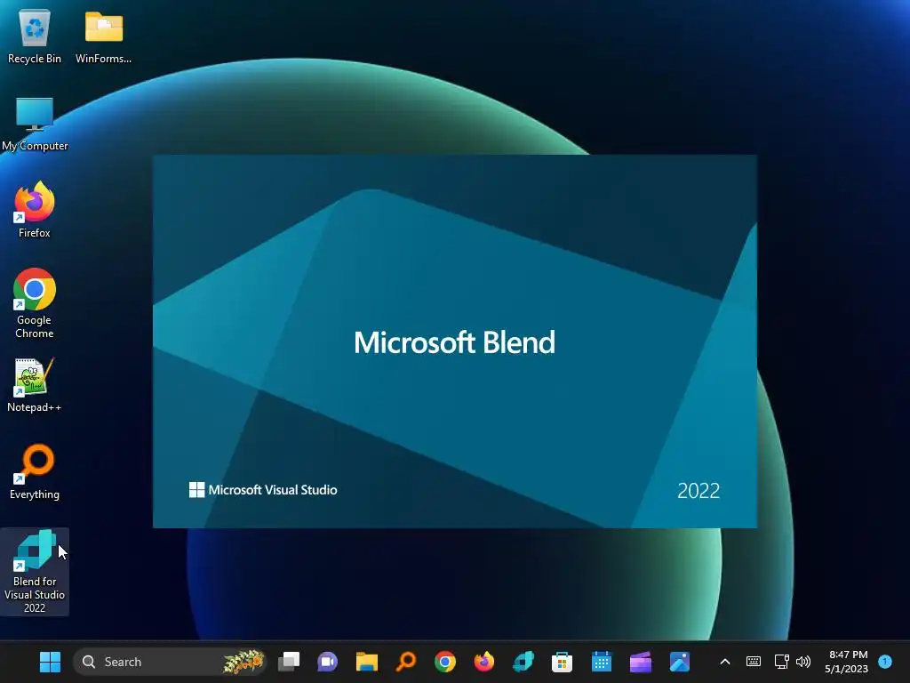Open File Explorer from the taskbar

pyautogui.click(x=367, y=662)
